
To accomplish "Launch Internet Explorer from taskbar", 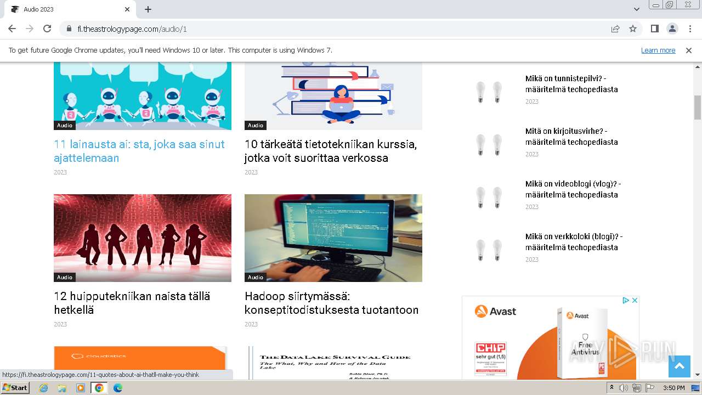I will [x=44, y=388].
